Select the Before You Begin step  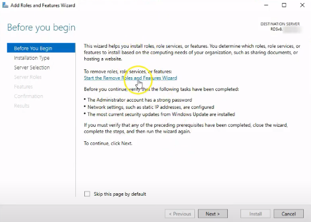coord(41,48)
